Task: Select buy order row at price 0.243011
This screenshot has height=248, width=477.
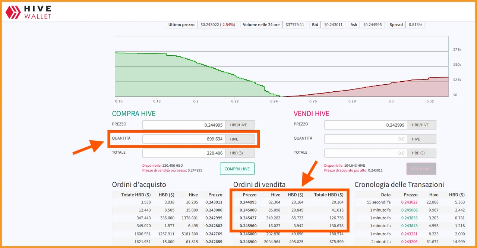Action: pos(168,202)
